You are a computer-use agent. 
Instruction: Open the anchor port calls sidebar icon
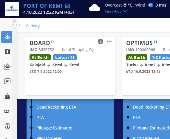(x=7, y=37)
